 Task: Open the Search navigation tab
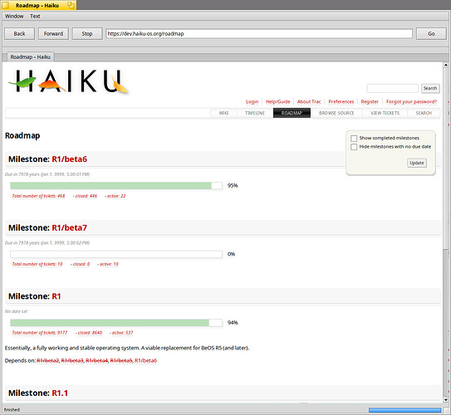tap(424, 113)
